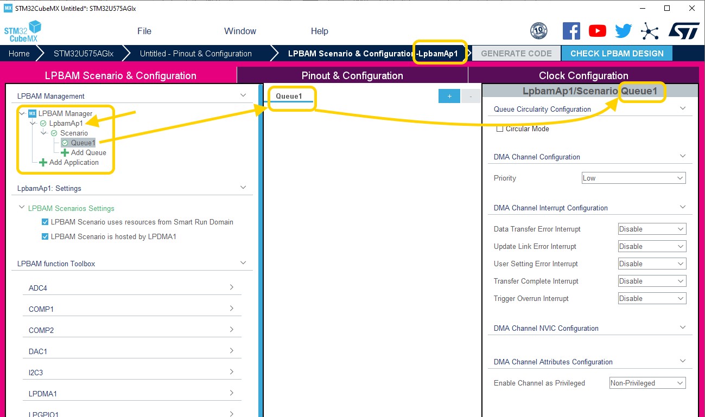Click the green check icon beside Scenario
705x417 pixels.
54,133
